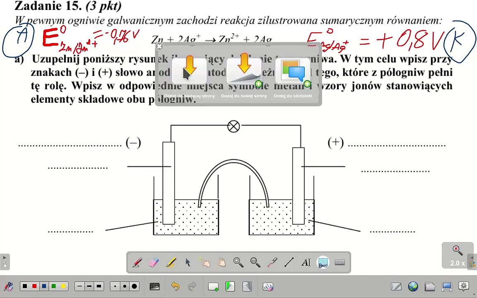Screen dimensions: 477x298
Task: Open the Documents folder view
Action: tap(430, 286)
